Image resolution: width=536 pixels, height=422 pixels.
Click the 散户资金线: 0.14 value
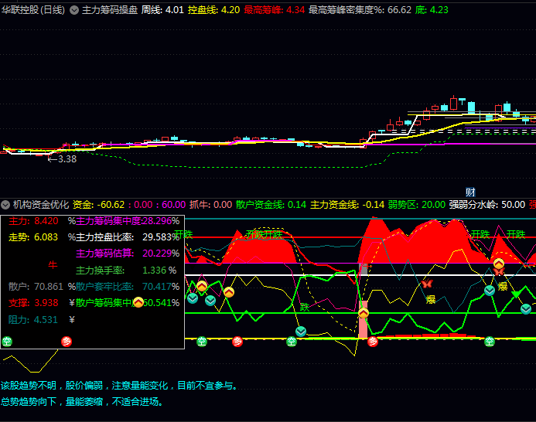[271, 205]
